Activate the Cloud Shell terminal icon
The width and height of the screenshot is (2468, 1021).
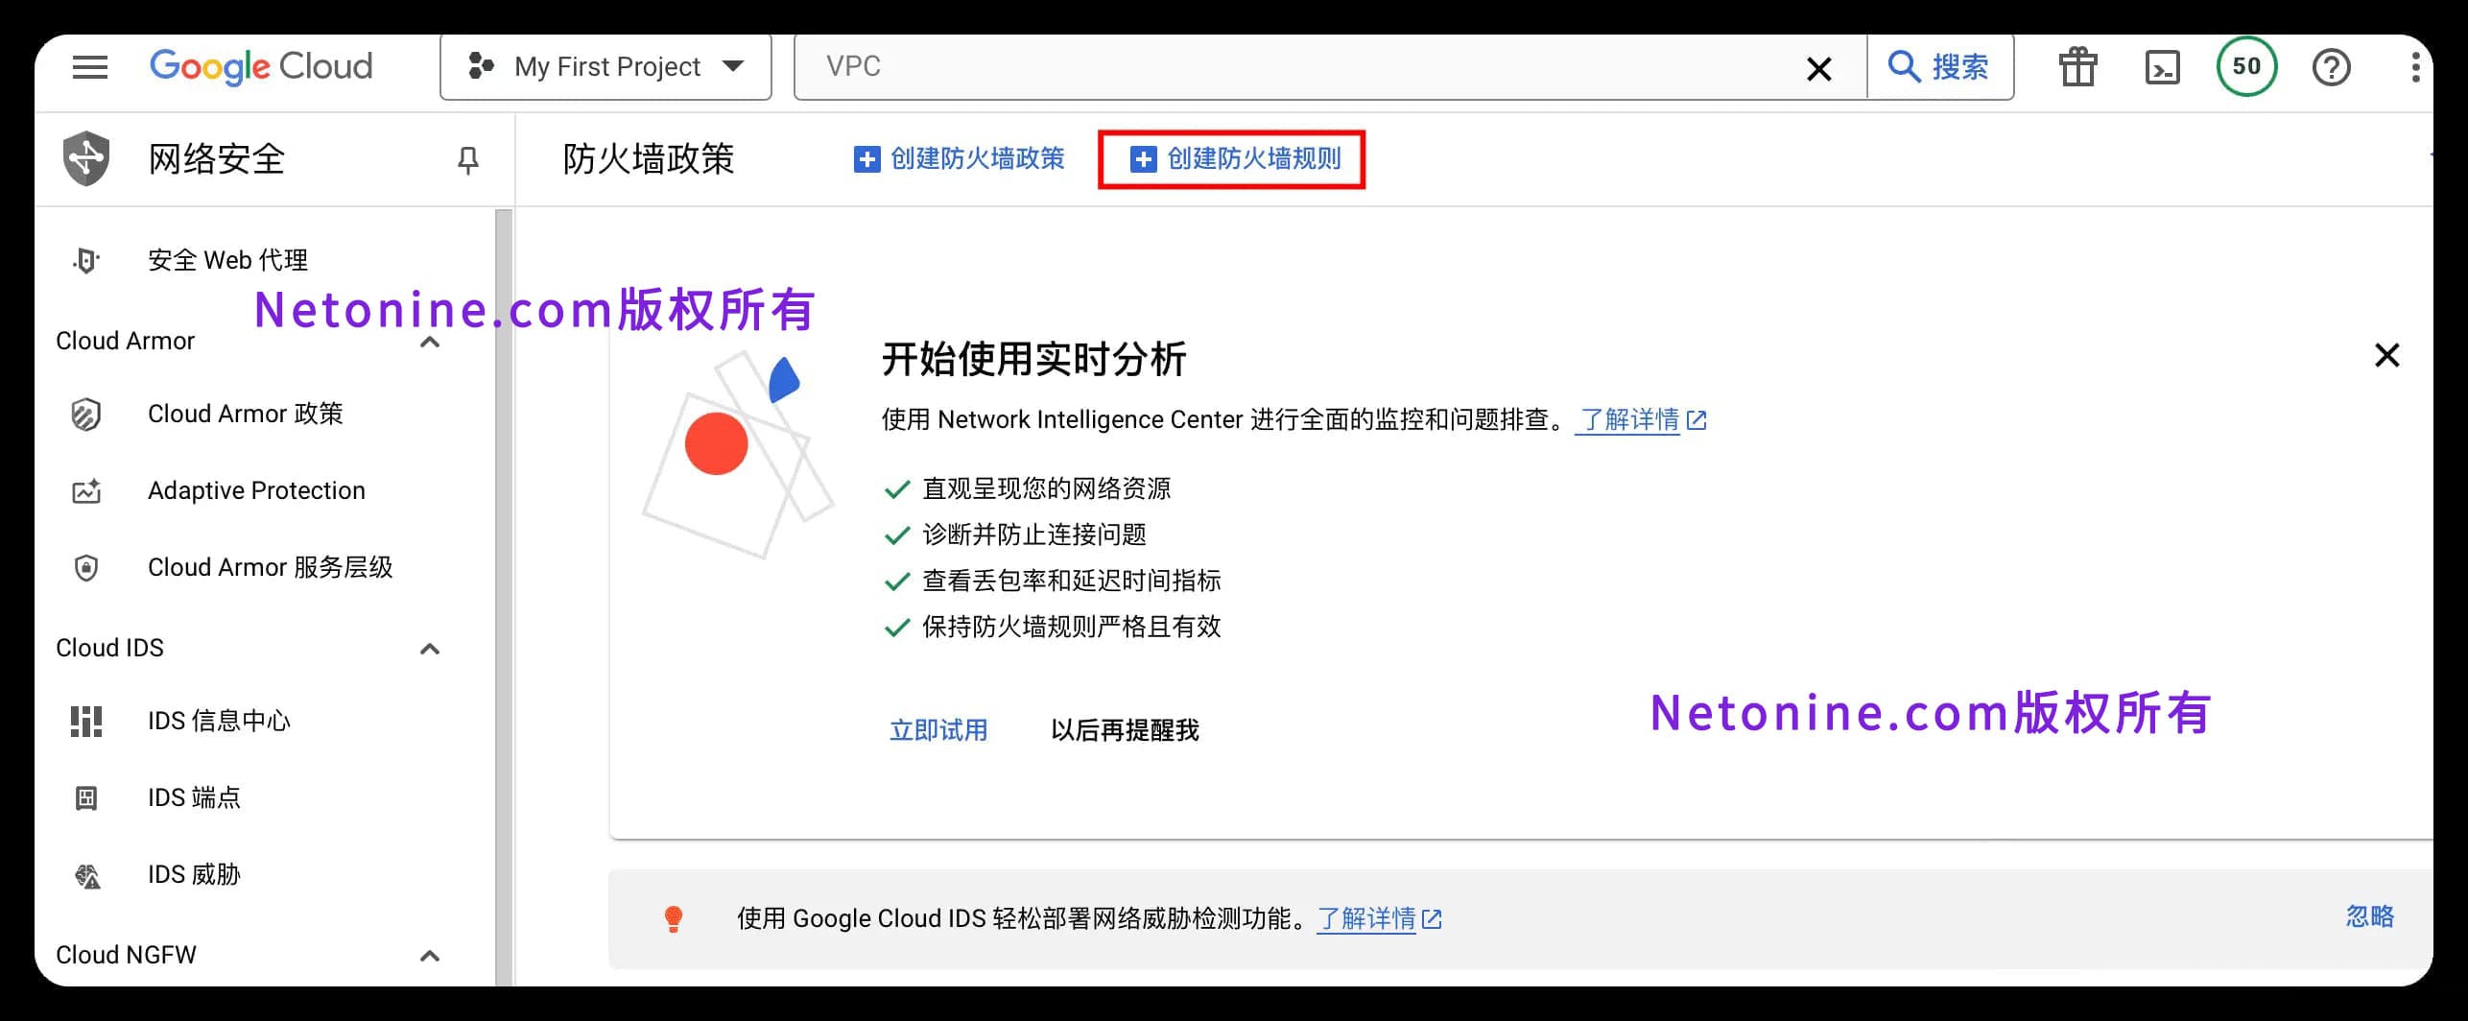[2162, 68]
